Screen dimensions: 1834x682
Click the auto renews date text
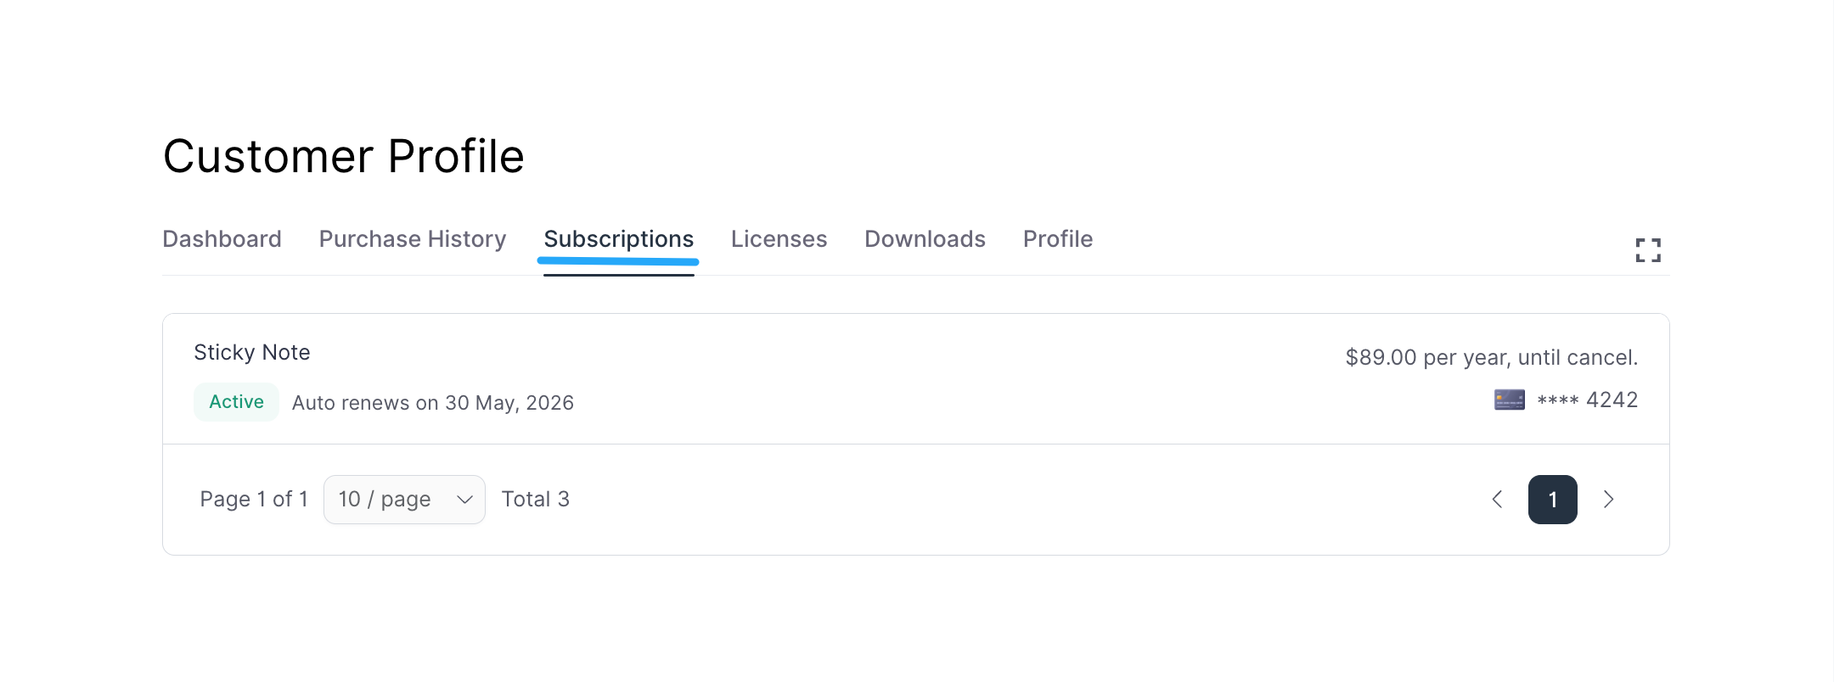coord(433,403)
